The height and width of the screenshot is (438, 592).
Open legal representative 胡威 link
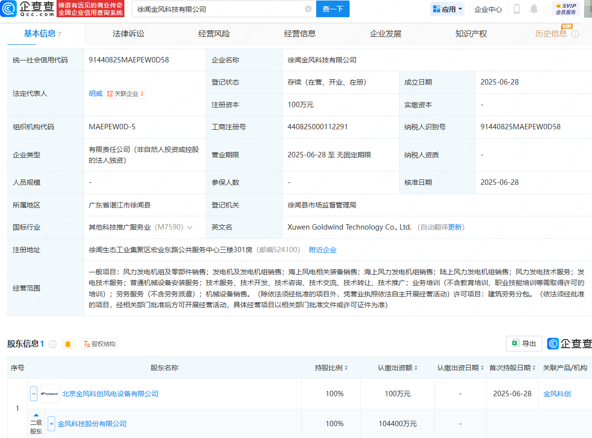[x=95, y=93]
